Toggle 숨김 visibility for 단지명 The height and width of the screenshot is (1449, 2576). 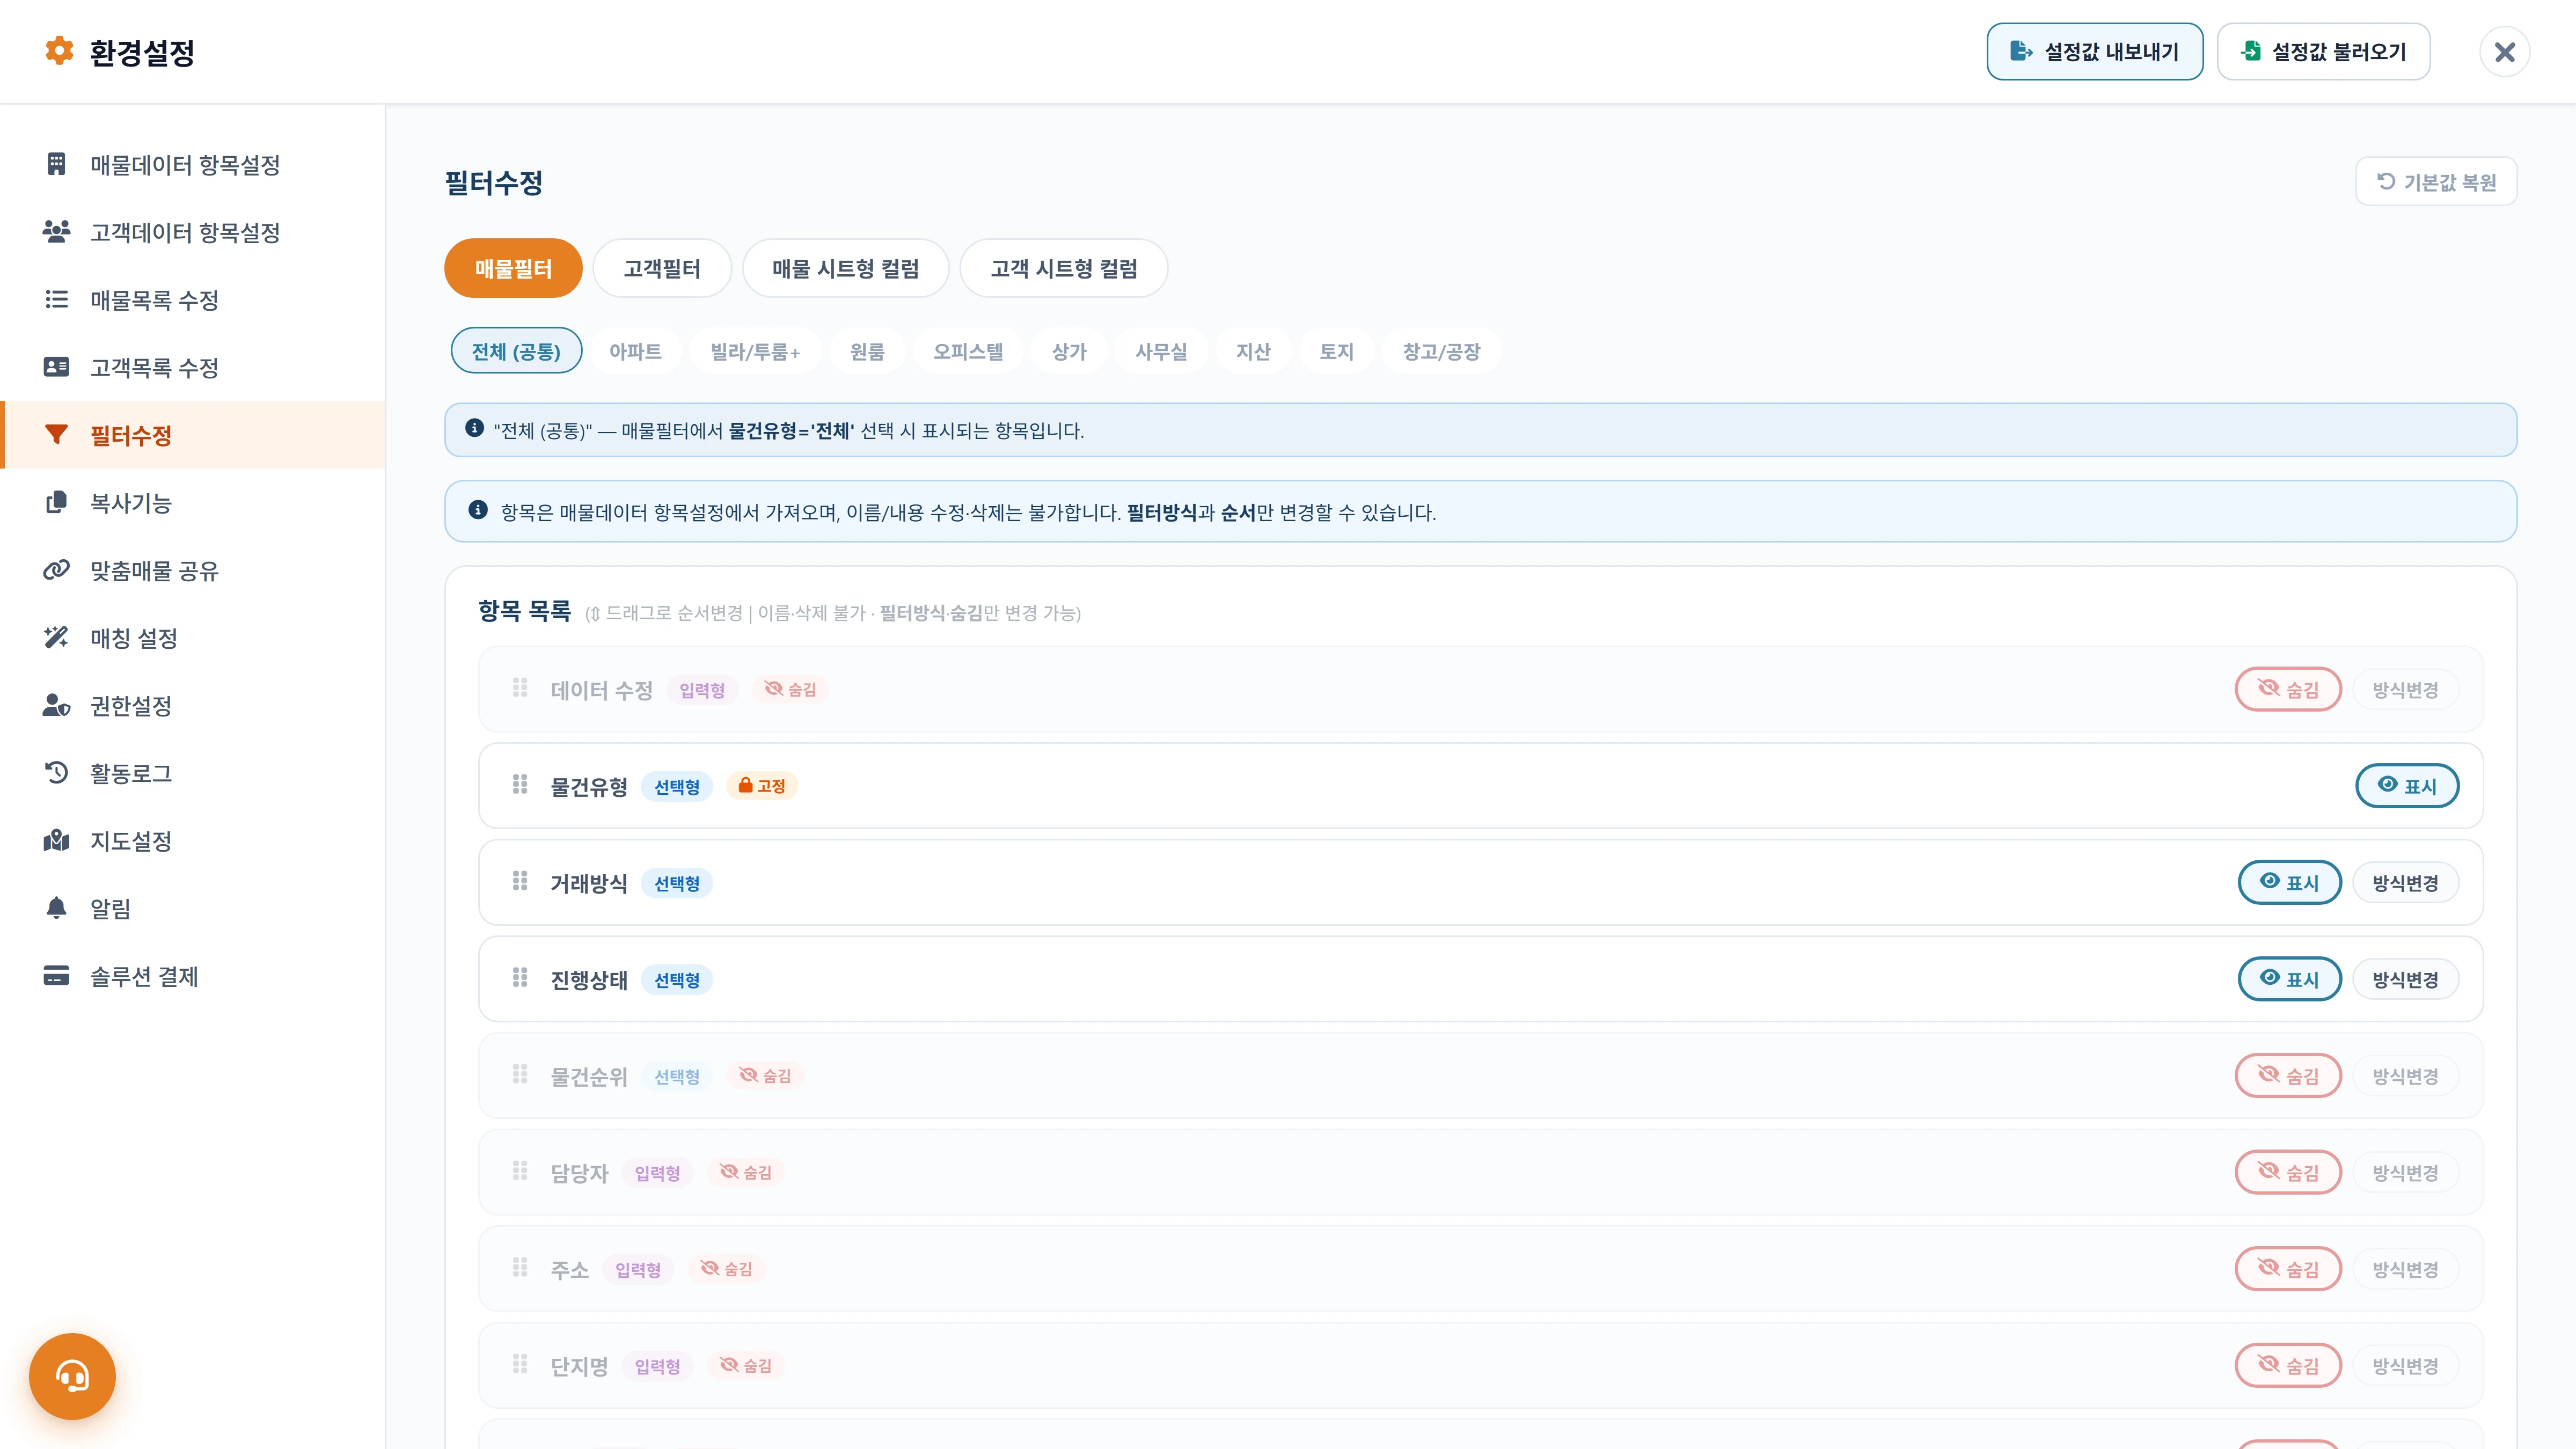[x=2288, y=1365]
